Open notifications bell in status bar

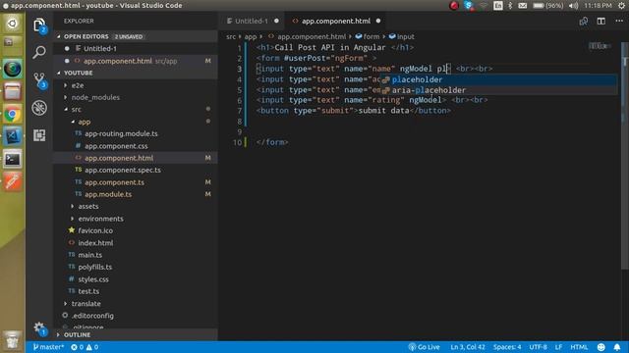click(x=617, y=347)
